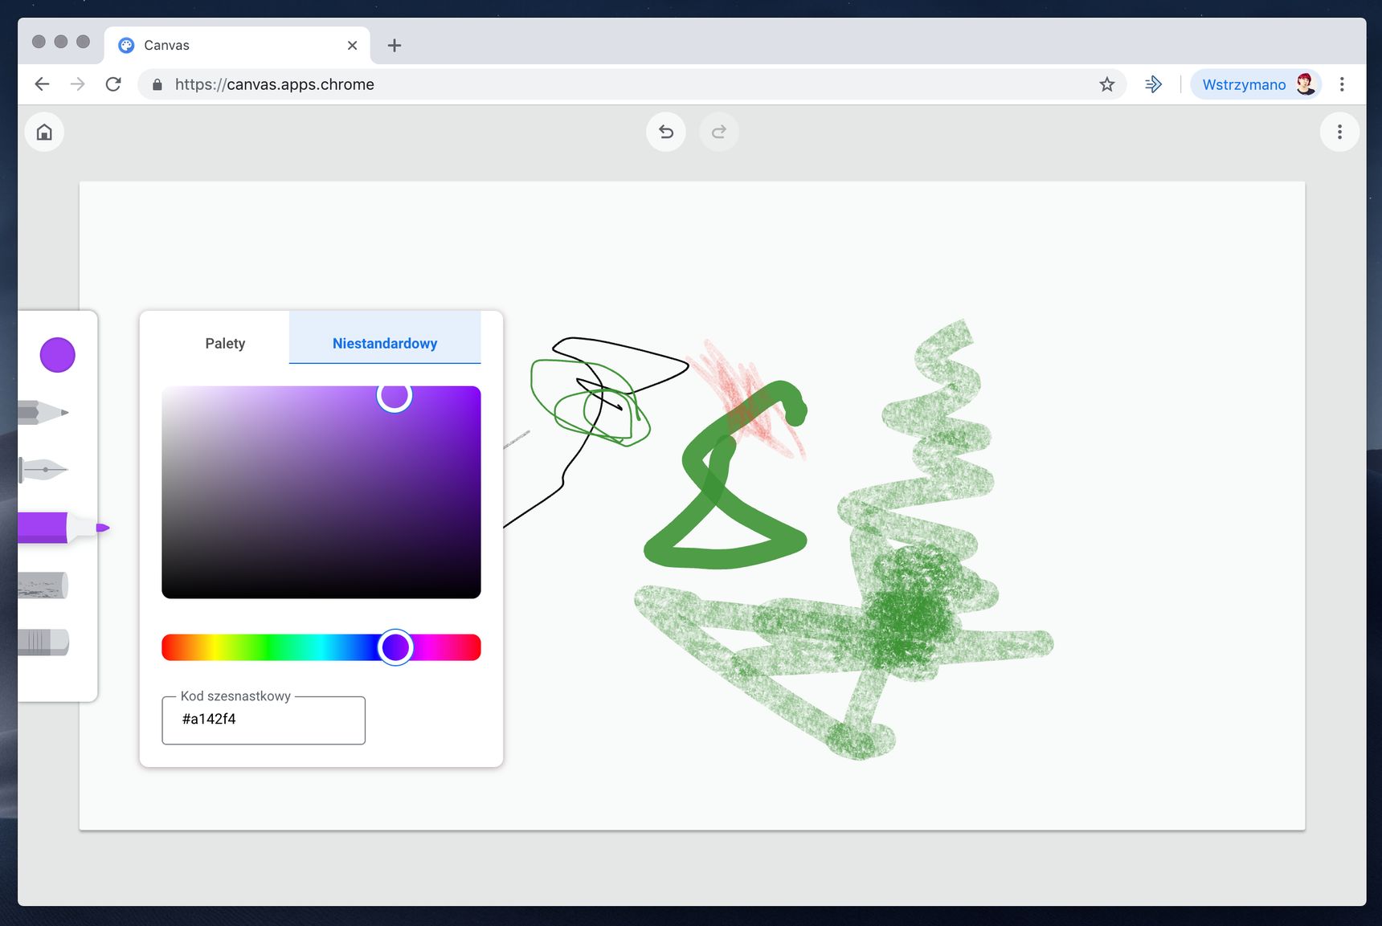
Task: Click the saturation brightness gradient area
Action: click(321, 492)
